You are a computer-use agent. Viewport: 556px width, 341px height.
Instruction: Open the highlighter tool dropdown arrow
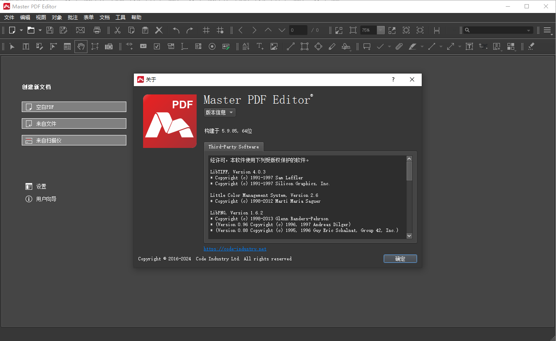[422, 46]
